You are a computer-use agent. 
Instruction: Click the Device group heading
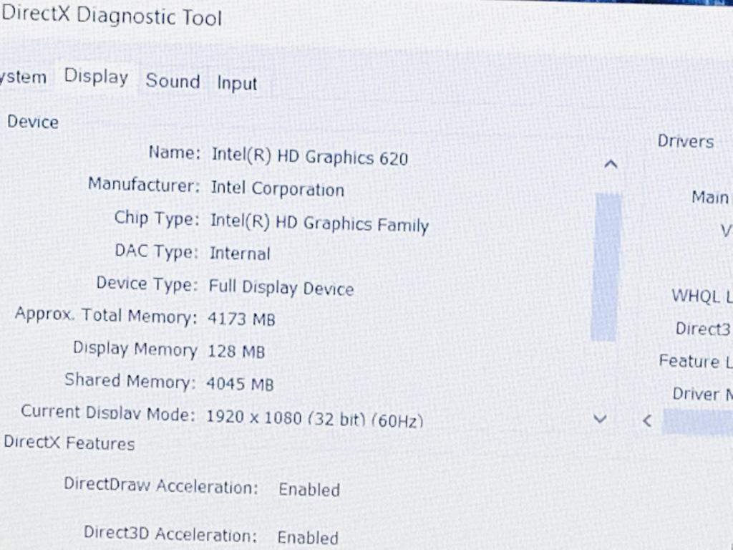tap(33, 122)
